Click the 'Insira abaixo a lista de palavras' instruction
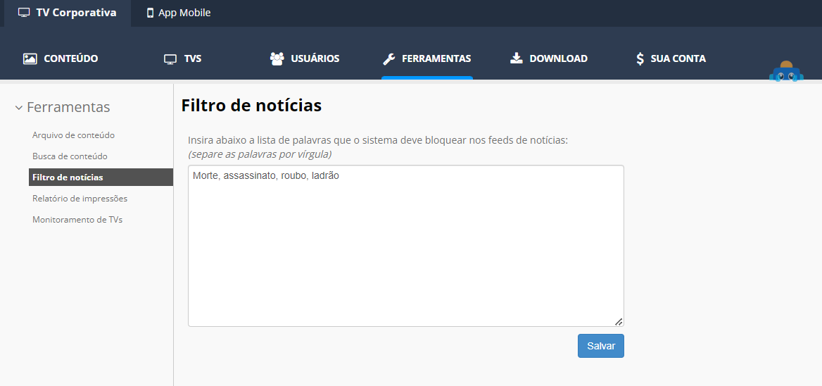Viewport: 822px width, 386px height. 378,141
